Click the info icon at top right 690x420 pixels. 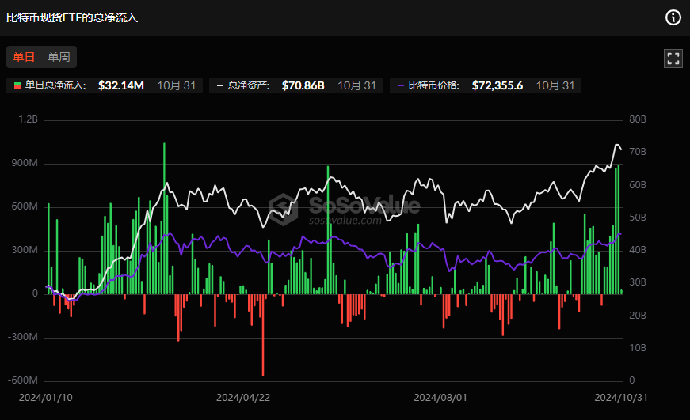pos(673,17)
